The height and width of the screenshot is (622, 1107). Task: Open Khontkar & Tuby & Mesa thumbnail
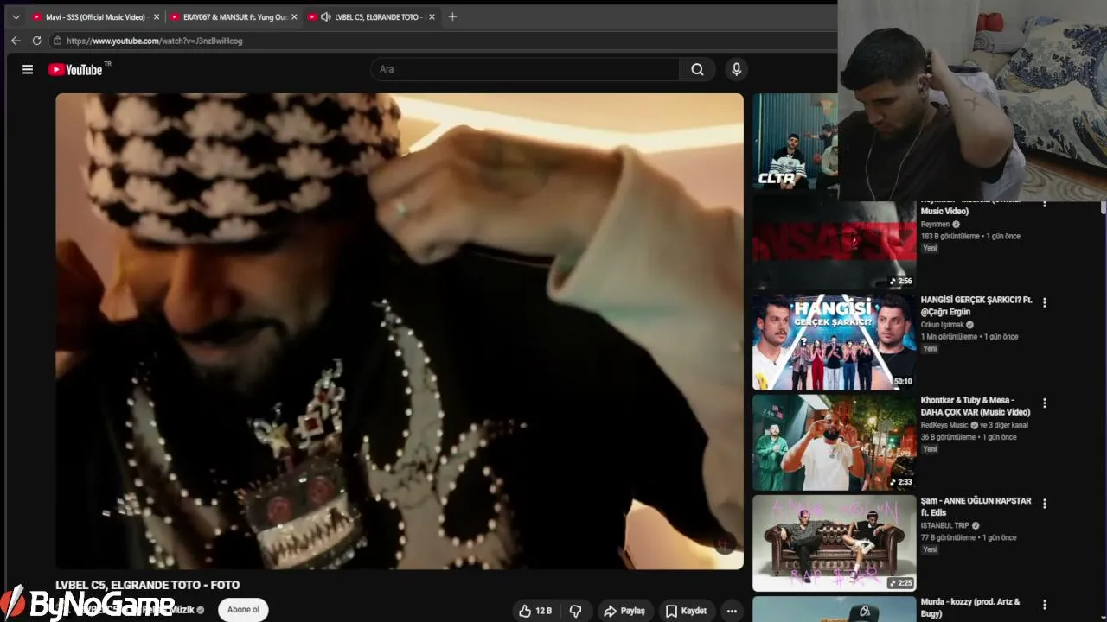click(x=834, y=442)
